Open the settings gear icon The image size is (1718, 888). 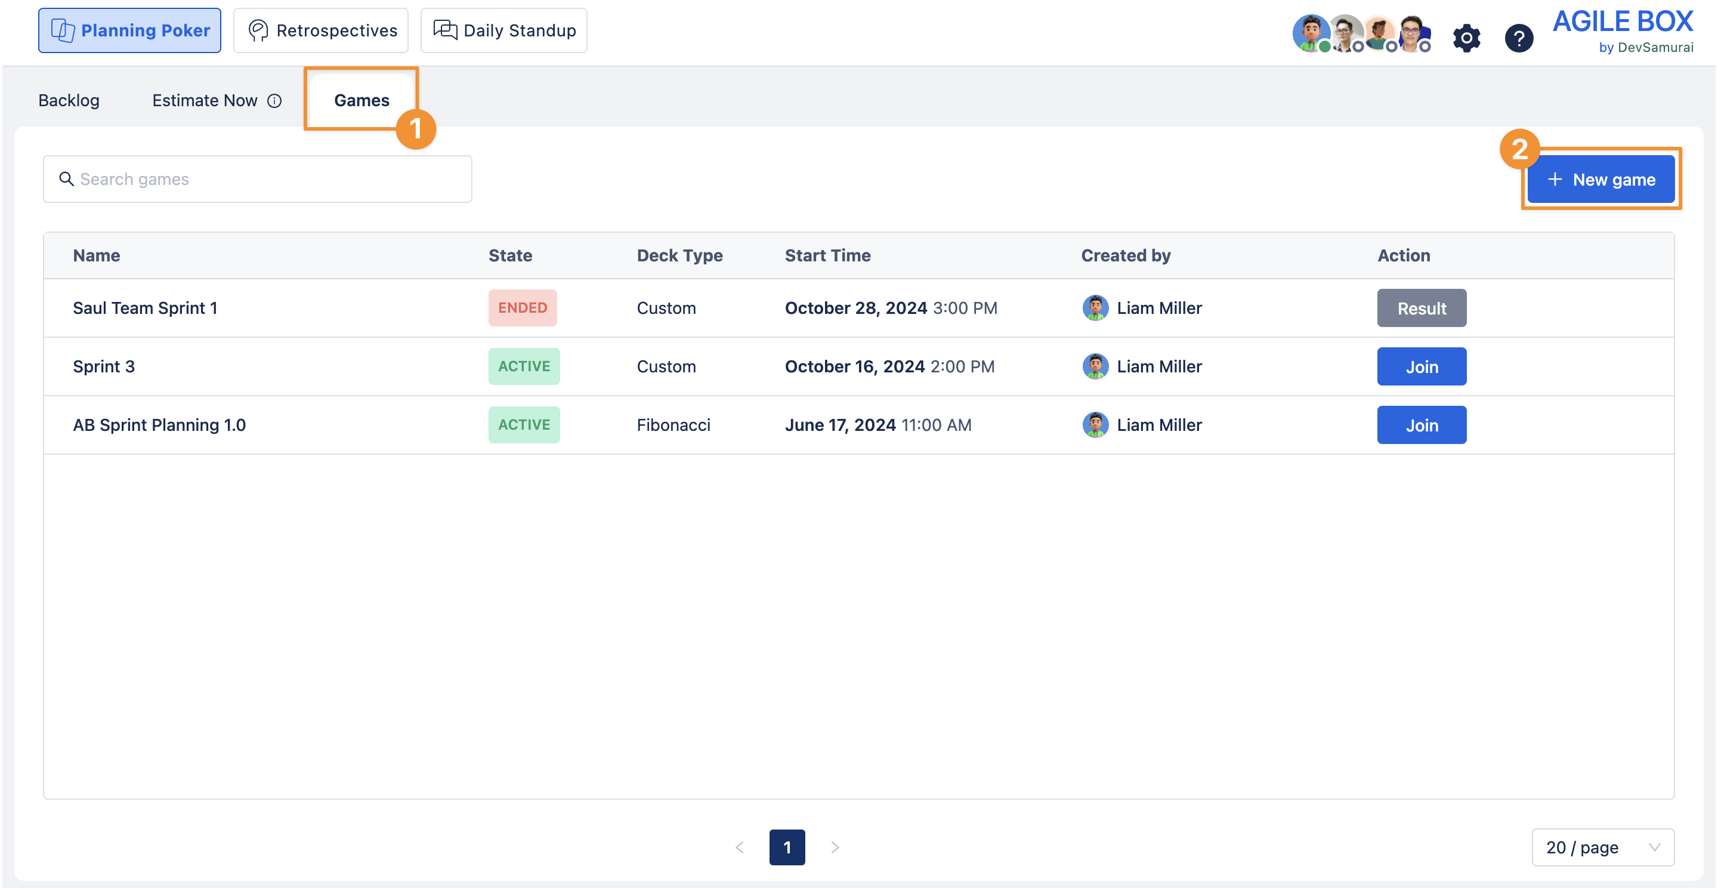[x=1466, y=38]
